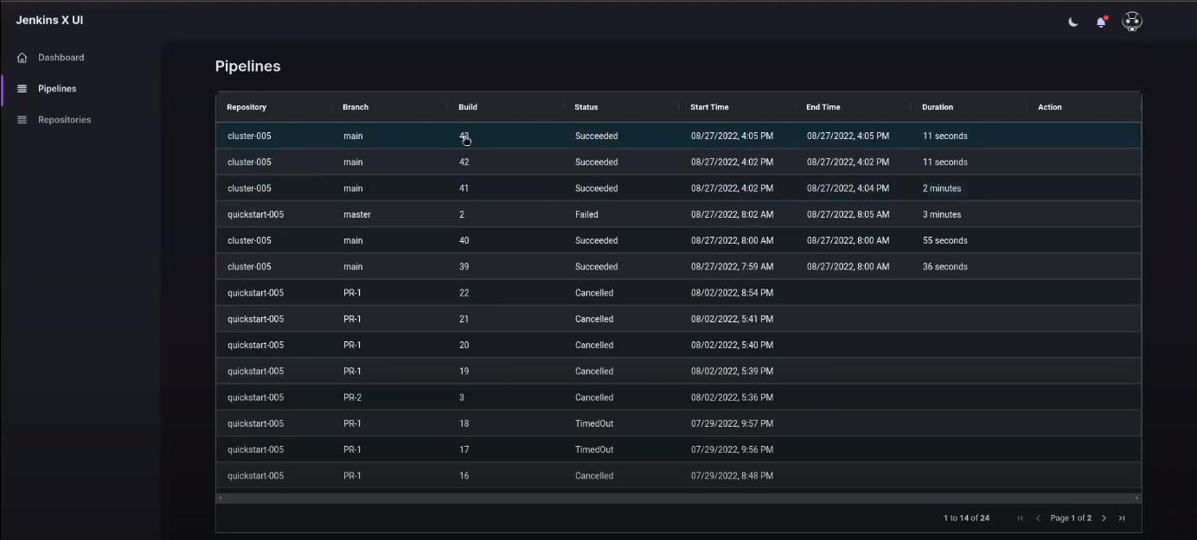Sort pipelines by the Status column header

click(586, 106)
